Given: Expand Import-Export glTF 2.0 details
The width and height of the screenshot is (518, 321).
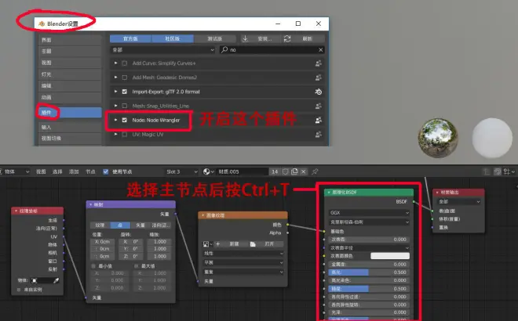Looking at the screenshot, I should [115, 92].
